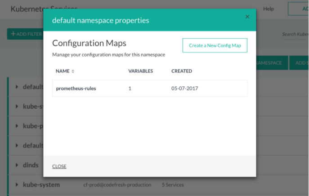The image size is (309, 196).
Task: Expand the second default namespace row
Action: tap(17, 145)
